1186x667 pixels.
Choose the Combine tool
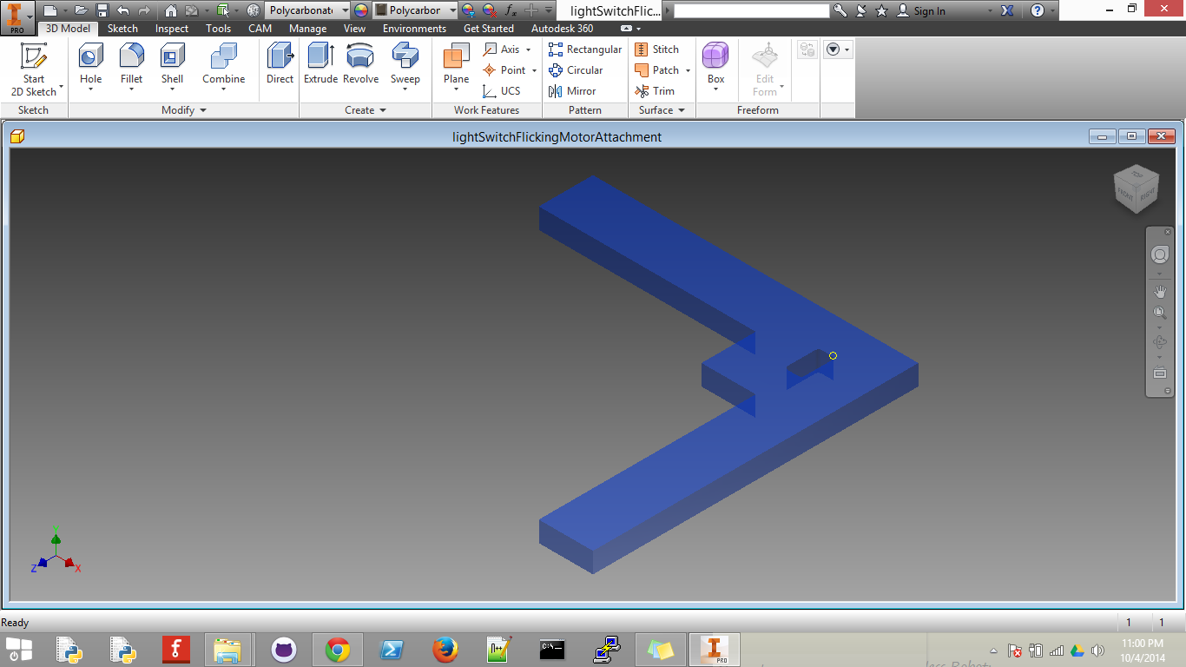[224, 65]
